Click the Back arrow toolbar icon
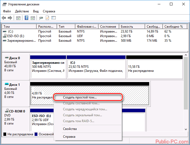Screen dimensions: 190x145 4,18
